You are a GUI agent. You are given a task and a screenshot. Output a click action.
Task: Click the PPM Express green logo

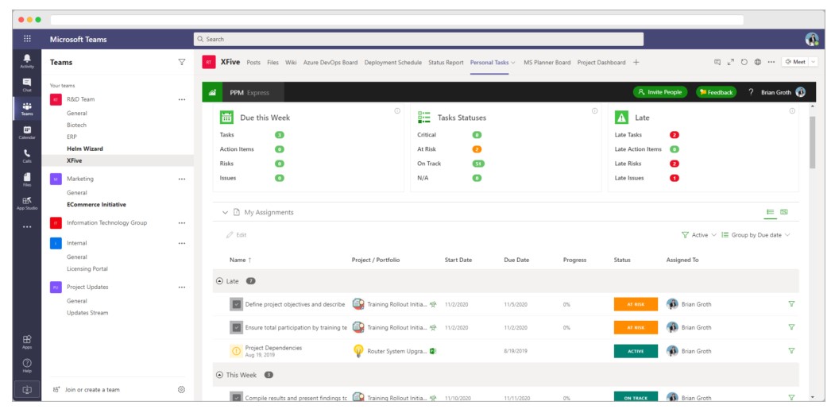(x=212, y=92)
